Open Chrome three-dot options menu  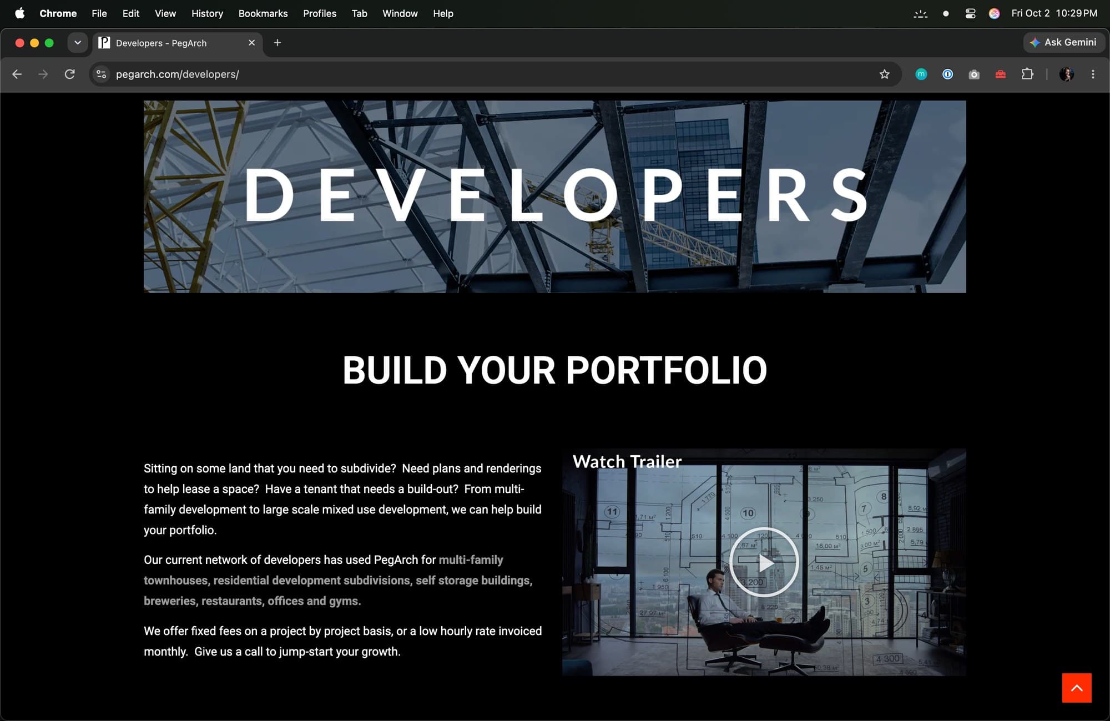click(1093, 74)
